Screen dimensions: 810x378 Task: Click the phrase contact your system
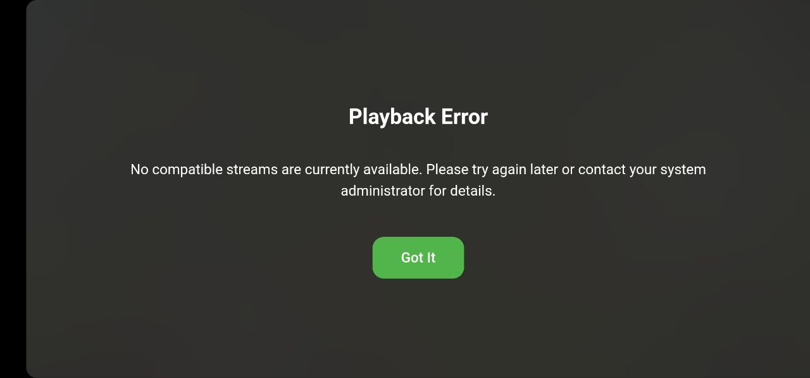(x=642, y=170)
